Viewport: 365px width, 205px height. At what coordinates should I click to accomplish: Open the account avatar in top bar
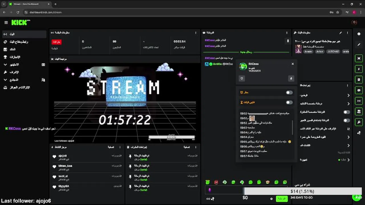pyautogui.click(x=354, y=22)
